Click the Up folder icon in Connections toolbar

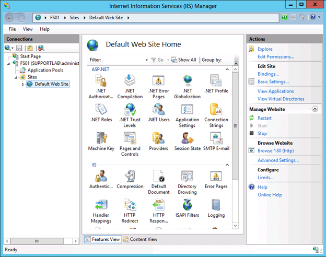pyautogui.click(x=30, y=48)
